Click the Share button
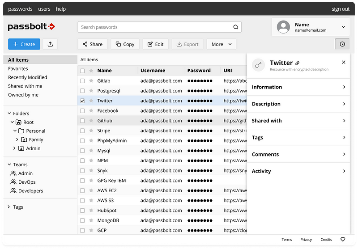 pyautogui.click(x=93, y=44)
